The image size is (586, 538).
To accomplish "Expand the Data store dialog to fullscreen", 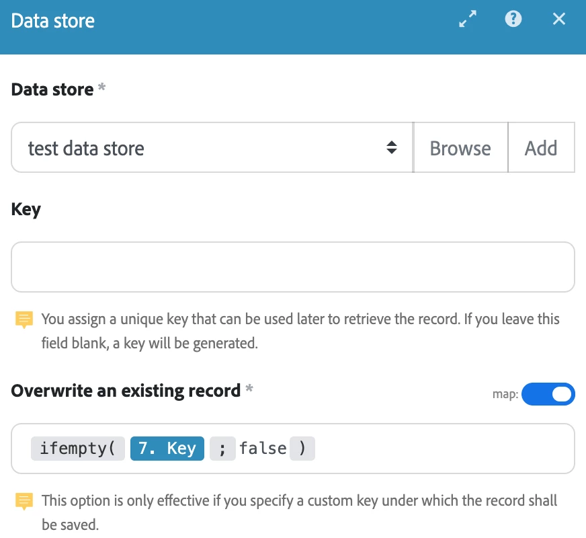I will point(468,19).
